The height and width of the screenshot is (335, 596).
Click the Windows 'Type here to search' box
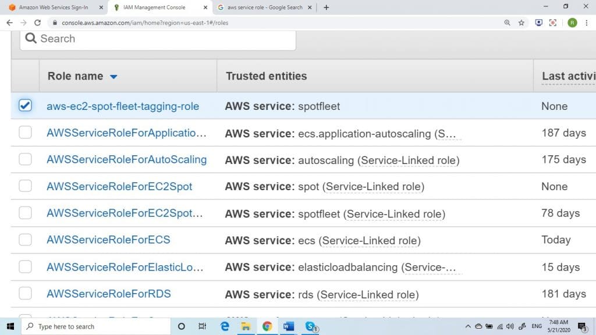click(96, 326)
